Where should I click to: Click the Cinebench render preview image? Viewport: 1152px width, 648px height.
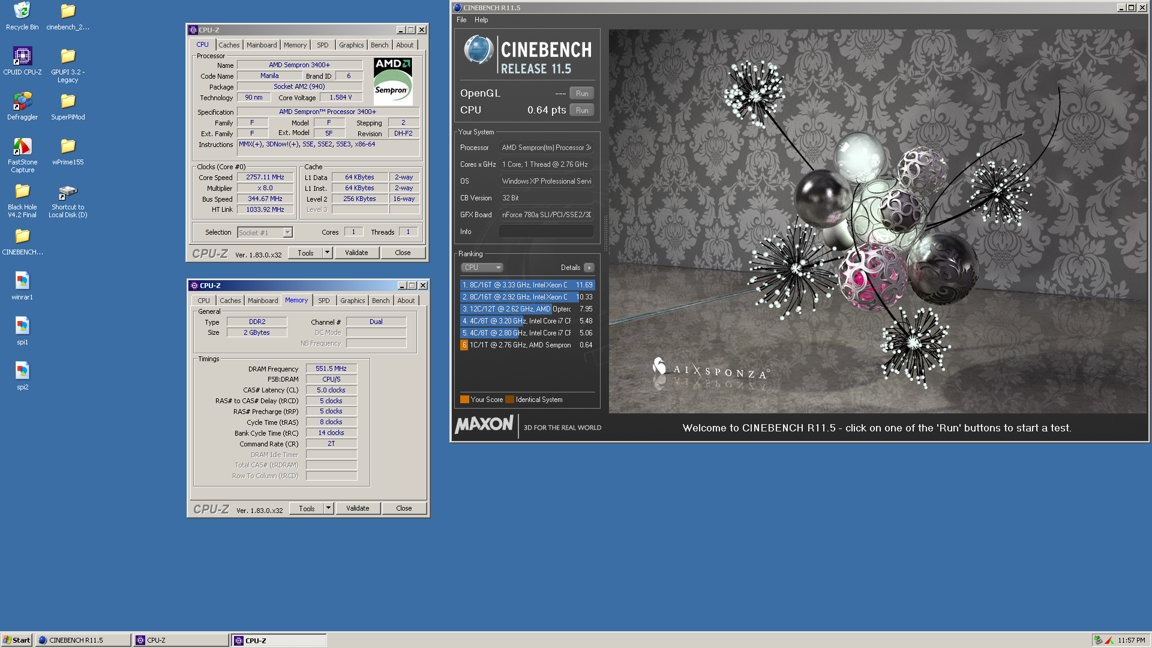[878, 221]
